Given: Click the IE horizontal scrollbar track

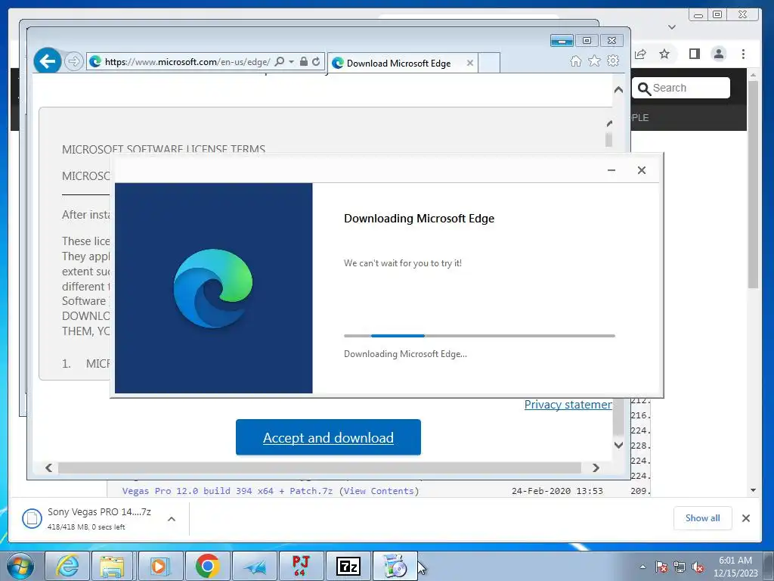Looking at the screenshot, I should 320,468.
